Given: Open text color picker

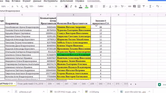Looking at the screenshot, I should (81, 6).
